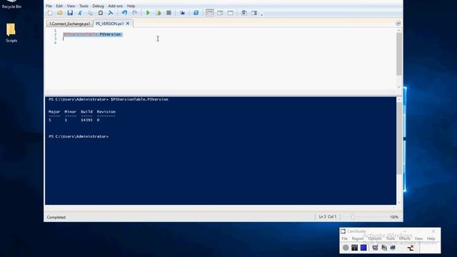Click the highlighted $PSVersionTable.PSVersion script line
Screen dimensions: 457x257
point(92,34)
